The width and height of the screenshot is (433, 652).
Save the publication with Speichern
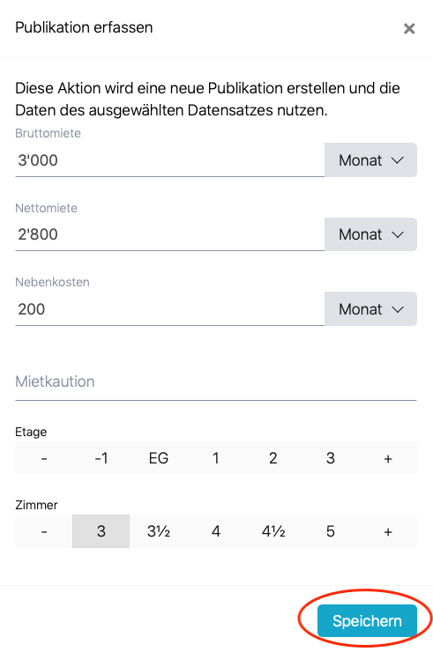point(367,621)
